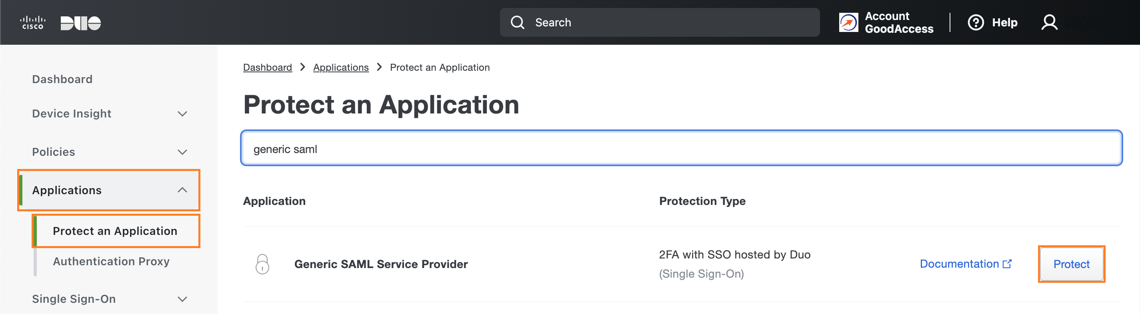This screenshot has width=1140, height=314.
Task: Click the lock icon beside Generic SAML Service Provider
Action: [x=262, y=264]
